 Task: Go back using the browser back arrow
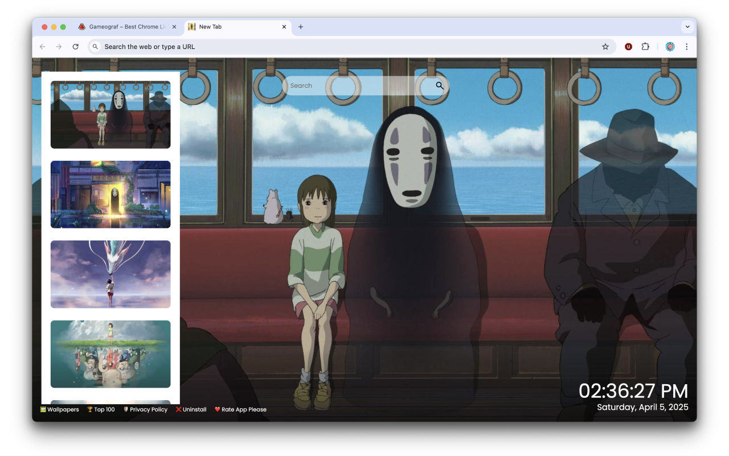(x=42, y=47)
